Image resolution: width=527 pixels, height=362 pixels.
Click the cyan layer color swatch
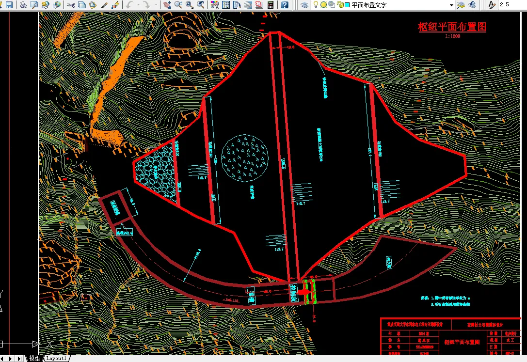[347, 5]
